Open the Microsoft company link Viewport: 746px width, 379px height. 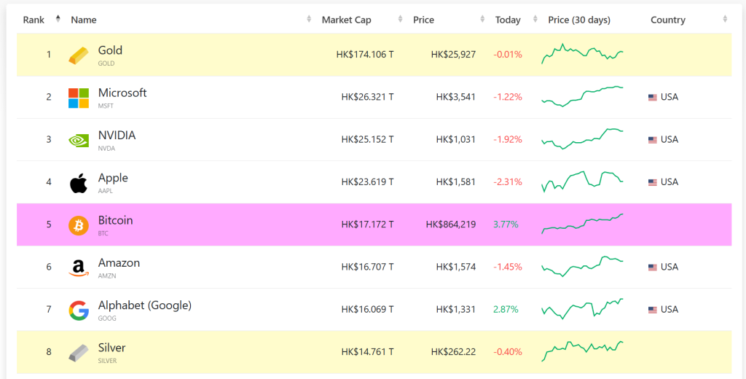coord(122,93)
